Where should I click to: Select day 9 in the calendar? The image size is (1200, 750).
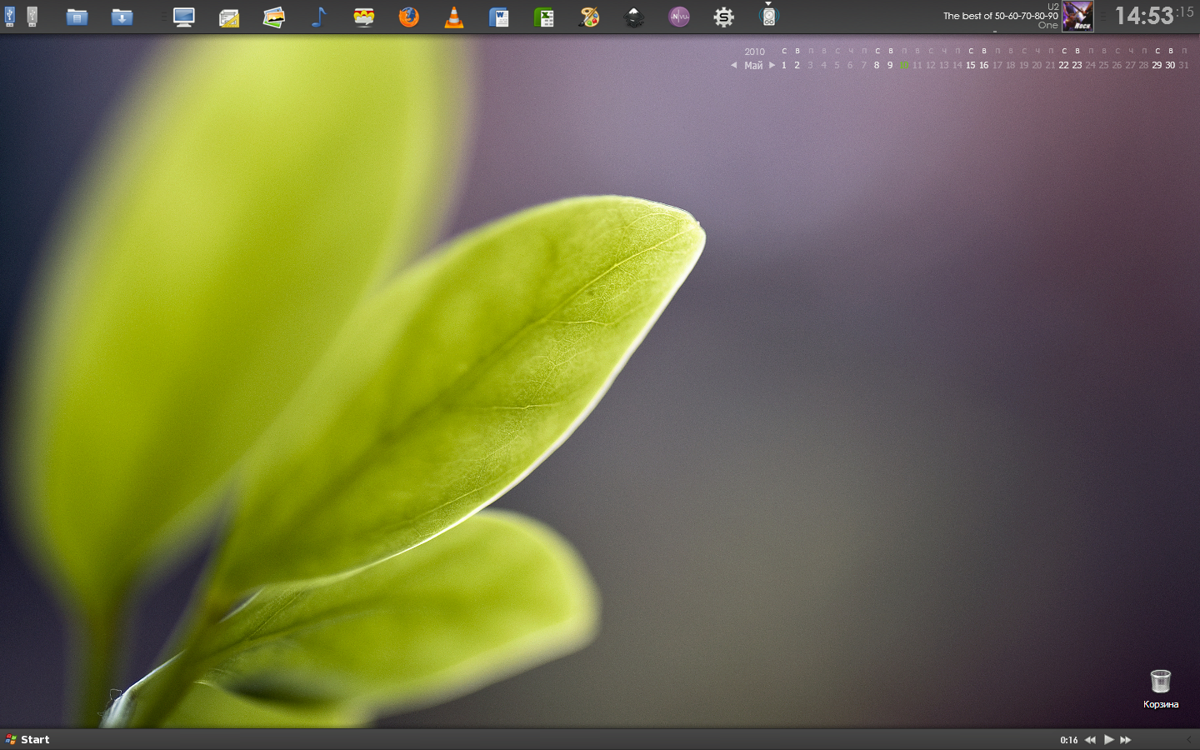pyautogui.click(x=890, y=65)
